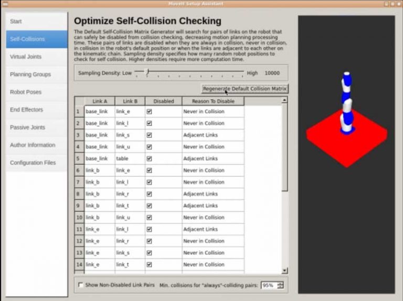This screenshot has height=301, width=403.
Task: Enable Show Non-Disabled Link Pairs checkbox
Action: [x=81, y=285]
